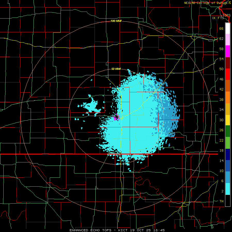
Task: Pick the cyan swatch in the legend bar
Action: click(x=228, y=189)
